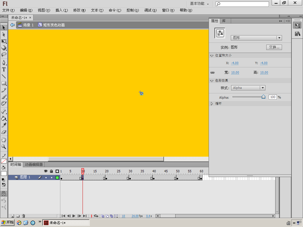The width and height of the screenshot is (303, 227).
Task: Pick the Rectangle tool
Action: 4,83
